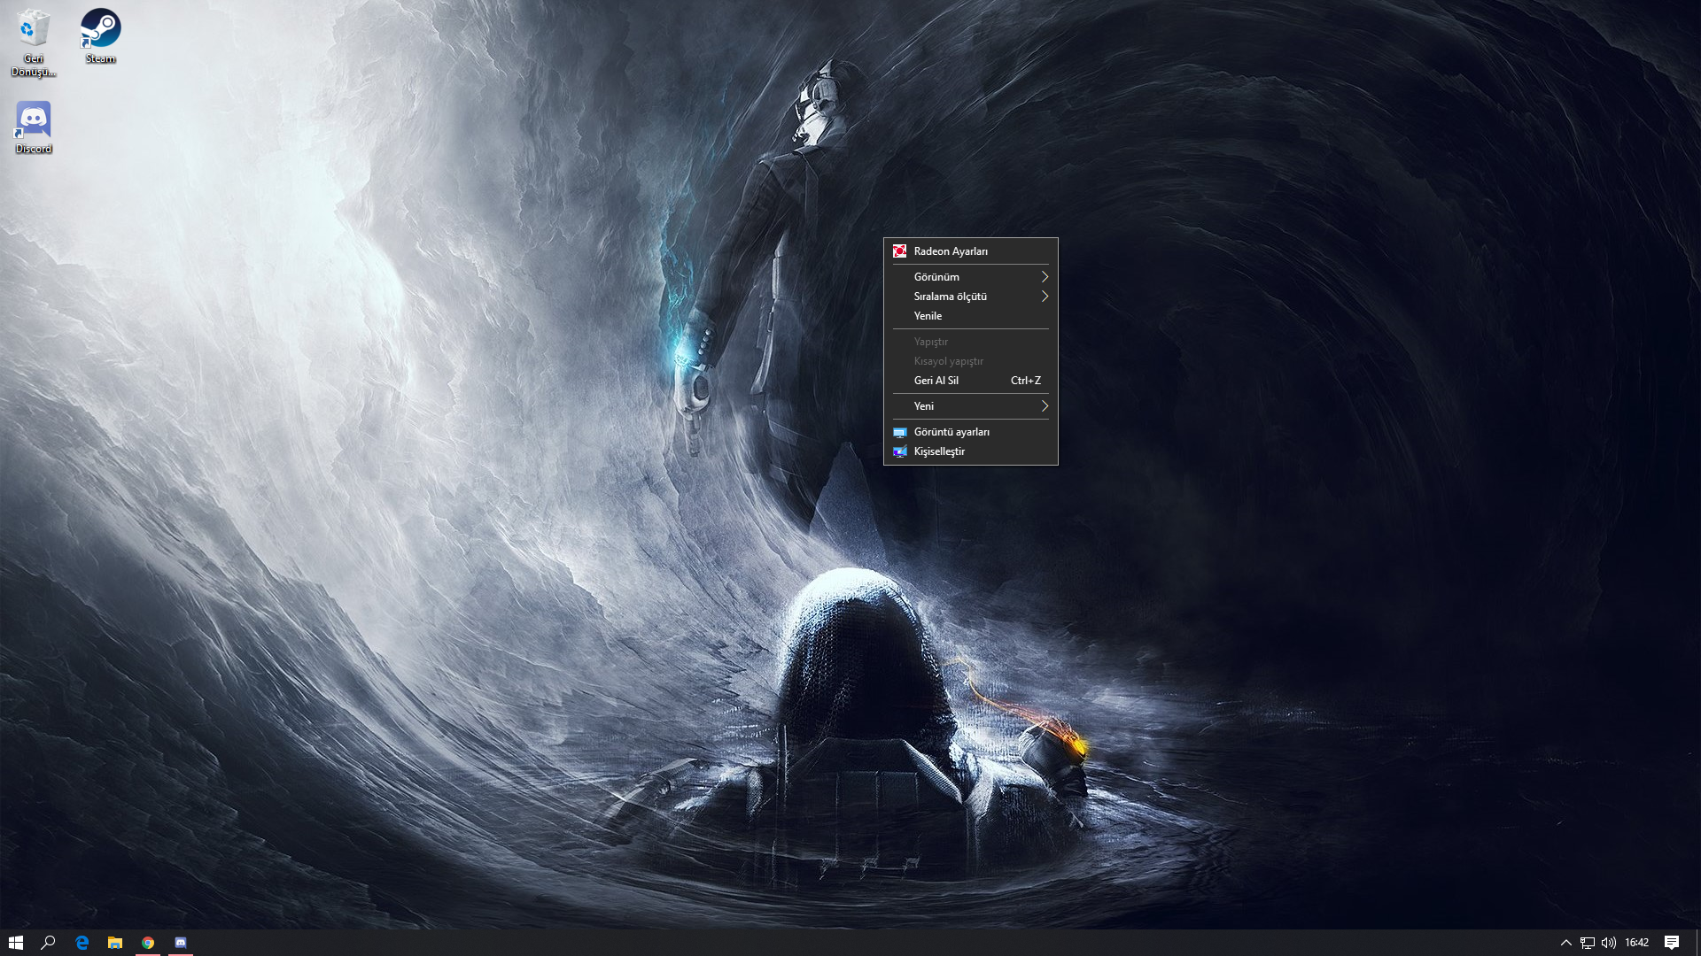Show hidden system tray icons

1565,943
